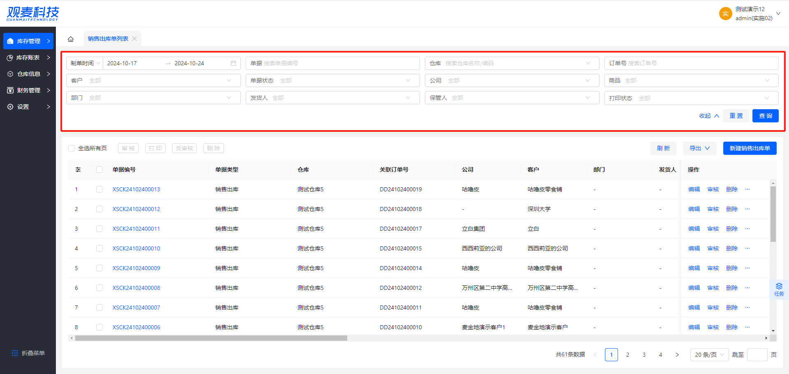Click 编辑 for row XSCK24102400012
Image resolution: width=789 pixels, height=374 pixels.
[694, 209]
